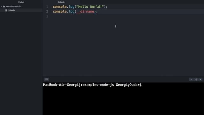Image resolution: width=204 pixels, height=115 pixels.
Task: Select the examples-node-js folder icon
Action: tap(4, 6)
